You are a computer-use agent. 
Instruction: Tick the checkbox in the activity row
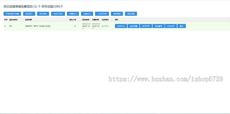(5, 26)
